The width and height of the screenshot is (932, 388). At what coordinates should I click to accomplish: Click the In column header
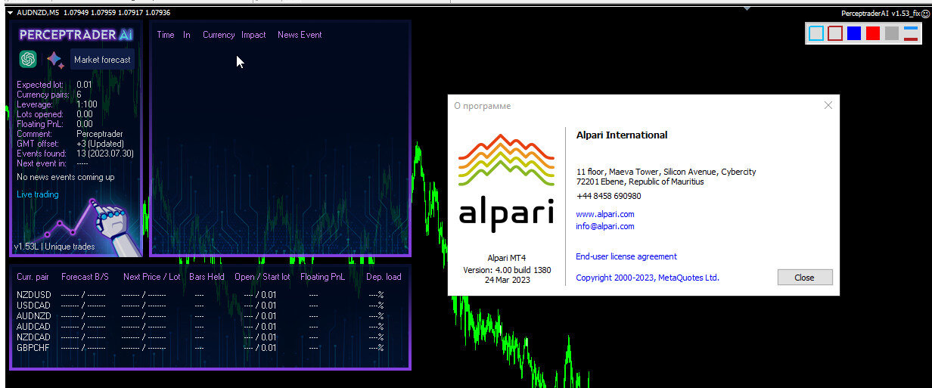[187, 35]
